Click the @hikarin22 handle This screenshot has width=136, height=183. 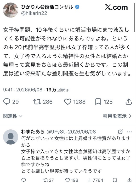coord(34,13)
